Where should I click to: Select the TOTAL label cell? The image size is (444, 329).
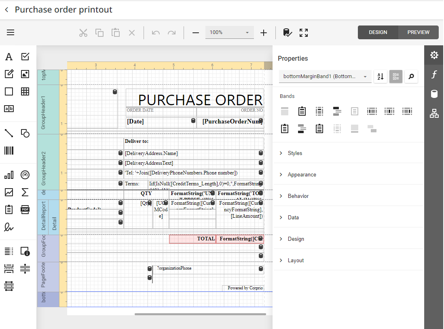192,239
